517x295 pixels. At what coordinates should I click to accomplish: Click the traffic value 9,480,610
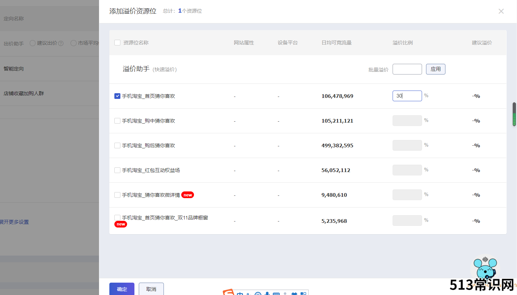[334, 195]
